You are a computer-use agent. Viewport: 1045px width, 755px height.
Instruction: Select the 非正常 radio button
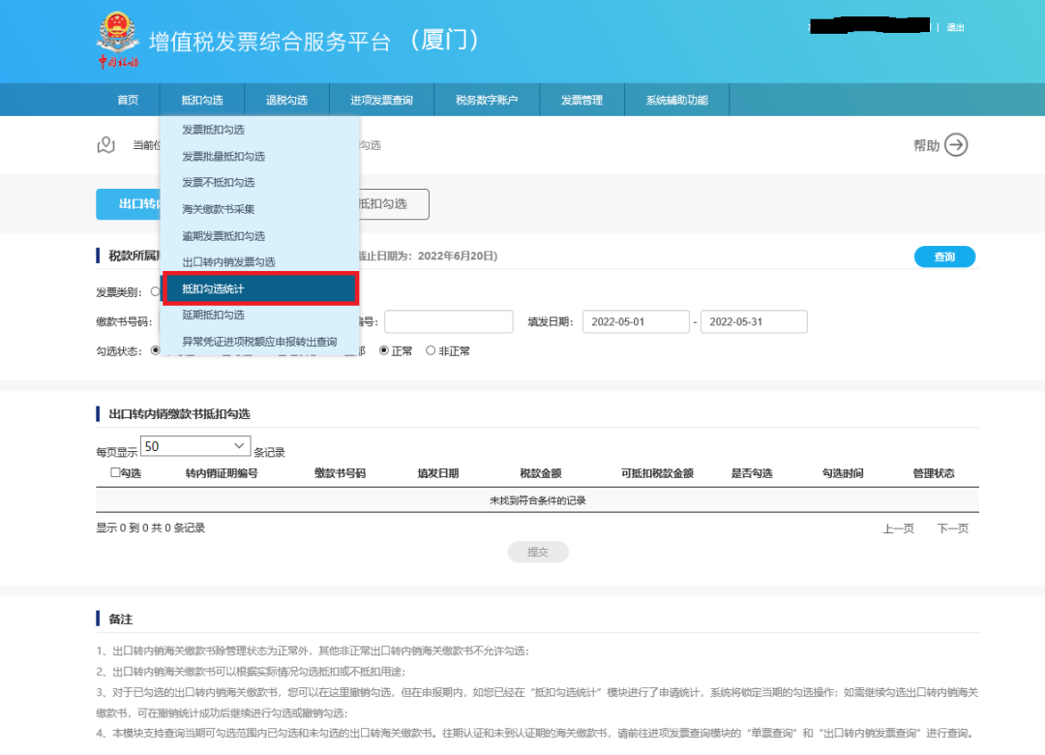click(x=431, y=351)
